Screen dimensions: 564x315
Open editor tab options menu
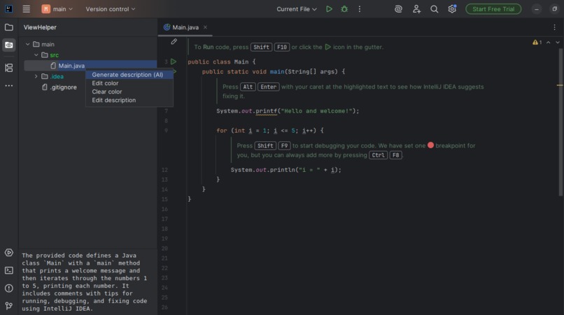[x=554, y=27]
